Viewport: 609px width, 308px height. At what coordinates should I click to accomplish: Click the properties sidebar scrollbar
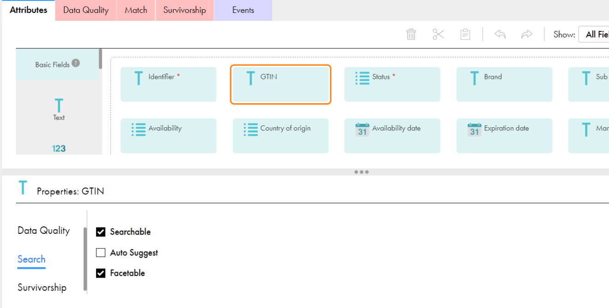click(85, 259)
